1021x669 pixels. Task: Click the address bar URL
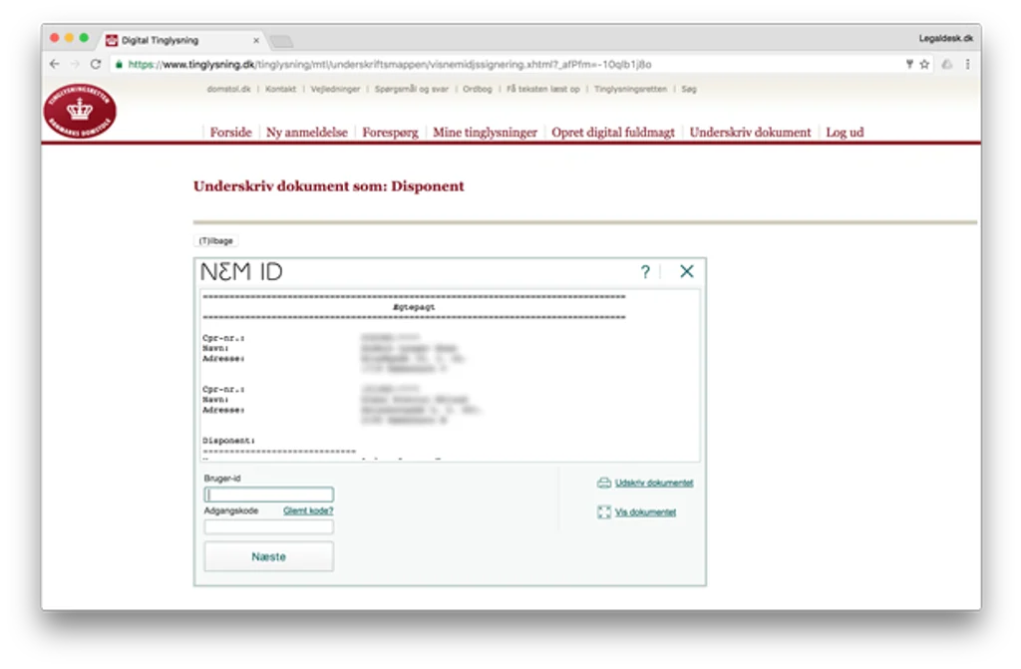coord(390,65)
